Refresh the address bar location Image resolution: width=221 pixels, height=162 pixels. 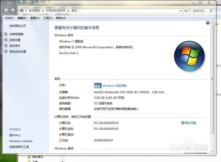click(186, 11)
